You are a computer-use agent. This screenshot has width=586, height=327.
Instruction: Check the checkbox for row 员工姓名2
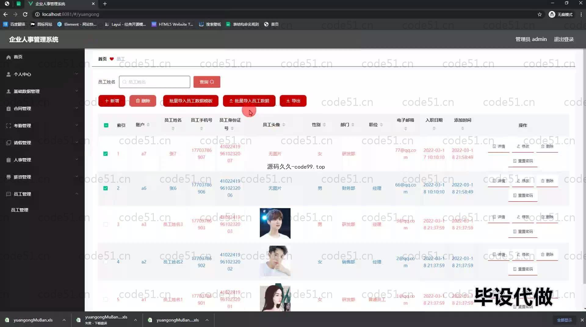[x=106, y=262]
